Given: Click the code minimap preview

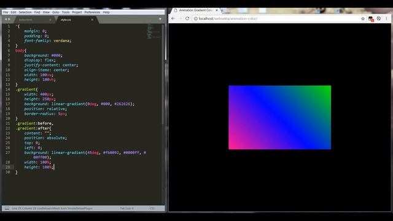Looking at the screenshot, I should tap(154, 31).
